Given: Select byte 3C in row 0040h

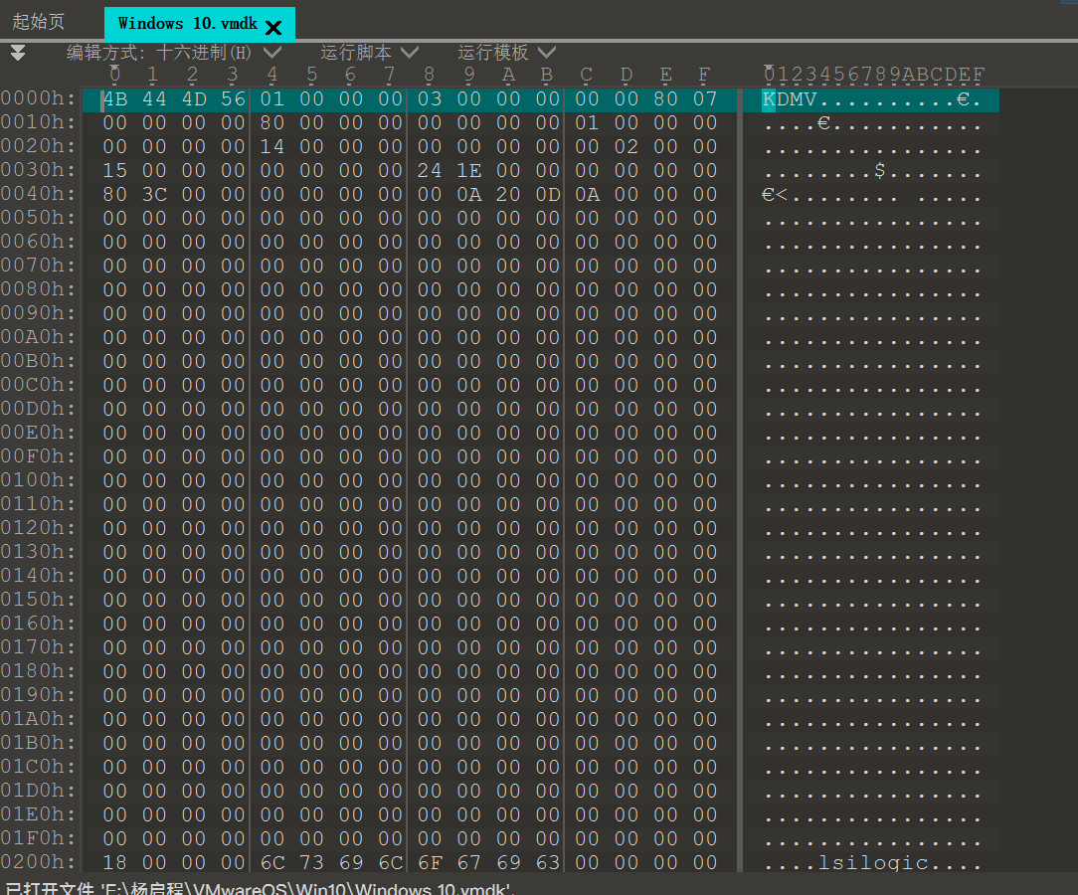Looking at the screenshot, I should coord(154,195).
